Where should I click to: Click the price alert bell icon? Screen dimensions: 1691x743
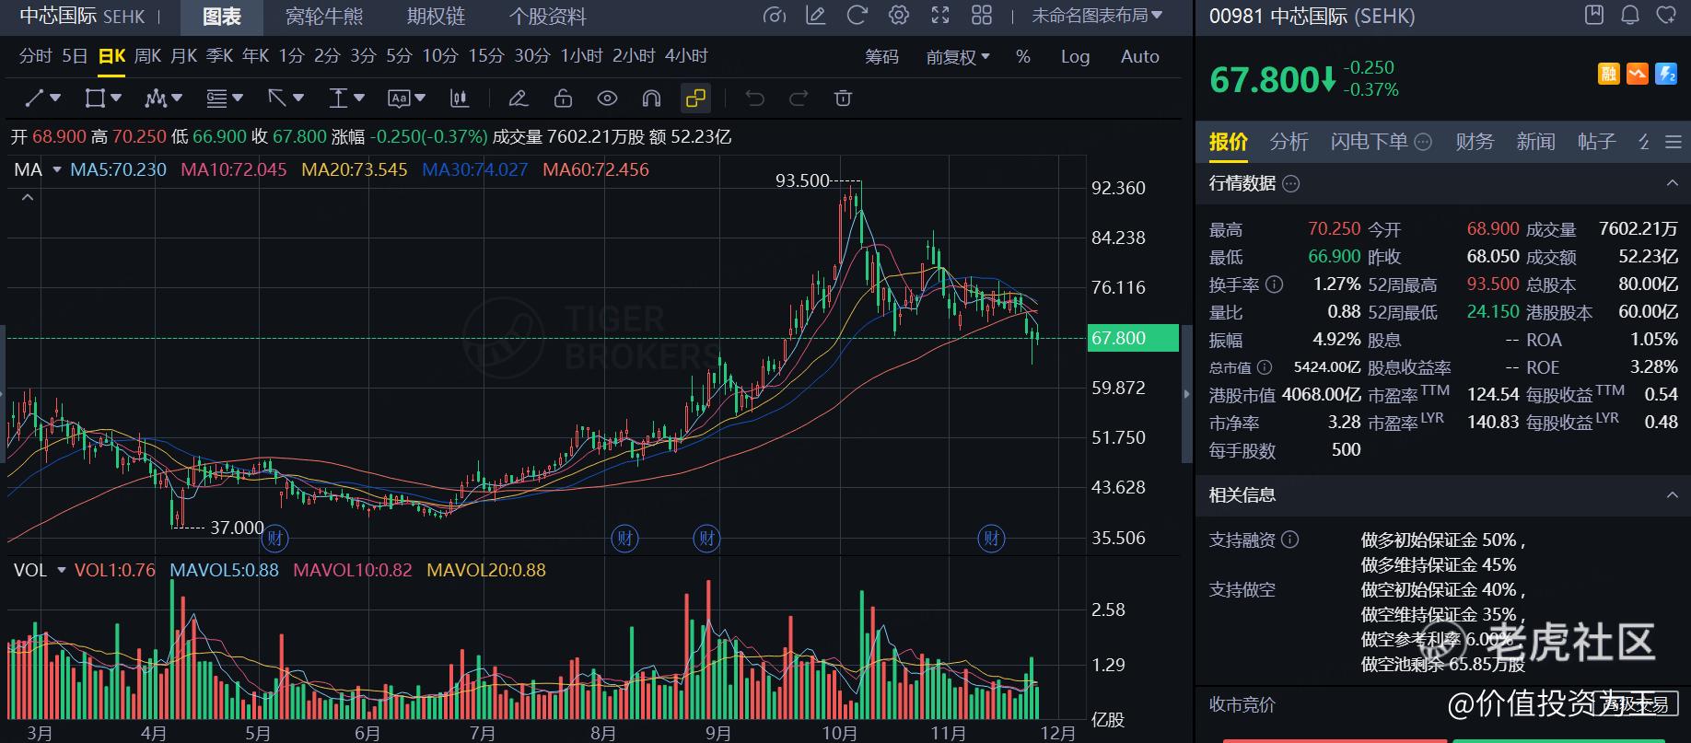click(1630, 16)
